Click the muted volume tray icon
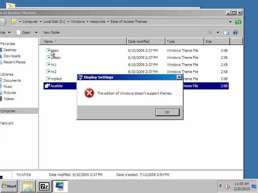 pyautogui.click(x=227, y=186)
